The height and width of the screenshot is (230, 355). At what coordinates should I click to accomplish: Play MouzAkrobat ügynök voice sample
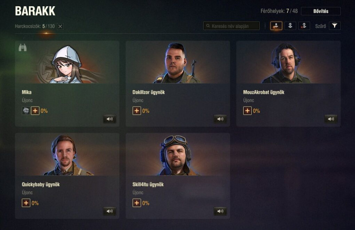(x=331, y=119)
